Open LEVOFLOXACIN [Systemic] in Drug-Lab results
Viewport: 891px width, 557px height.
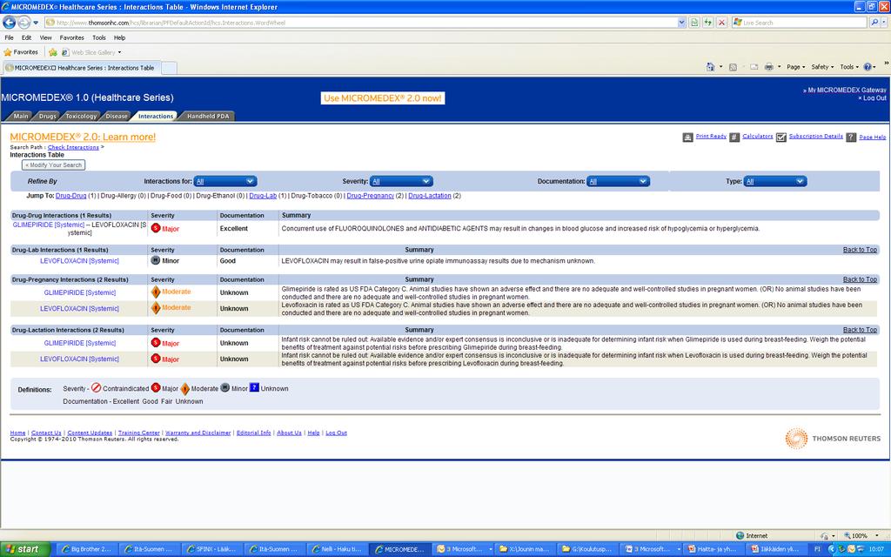tap(79, 261)
